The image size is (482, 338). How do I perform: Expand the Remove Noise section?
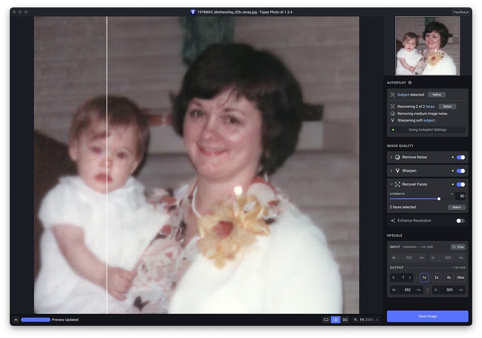tap(391, 157)
